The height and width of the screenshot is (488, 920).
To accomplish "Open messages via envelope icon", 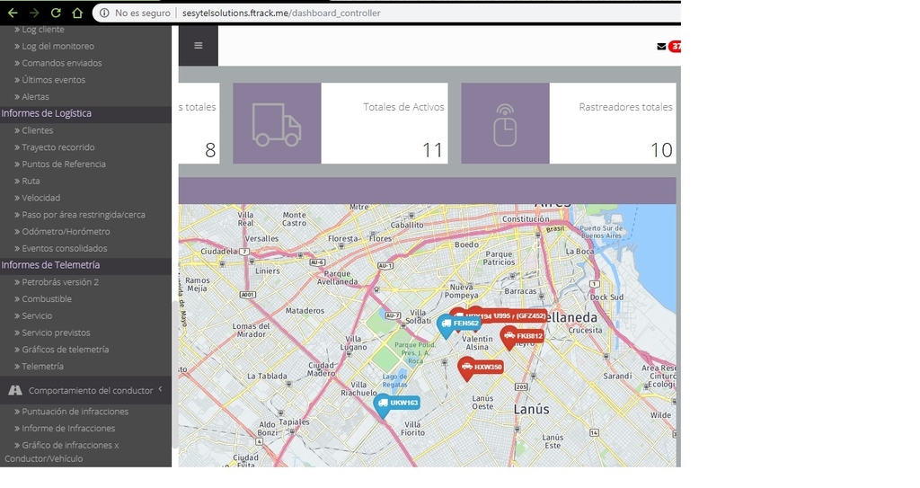I will pyautogui.click(x=661, y=47).
